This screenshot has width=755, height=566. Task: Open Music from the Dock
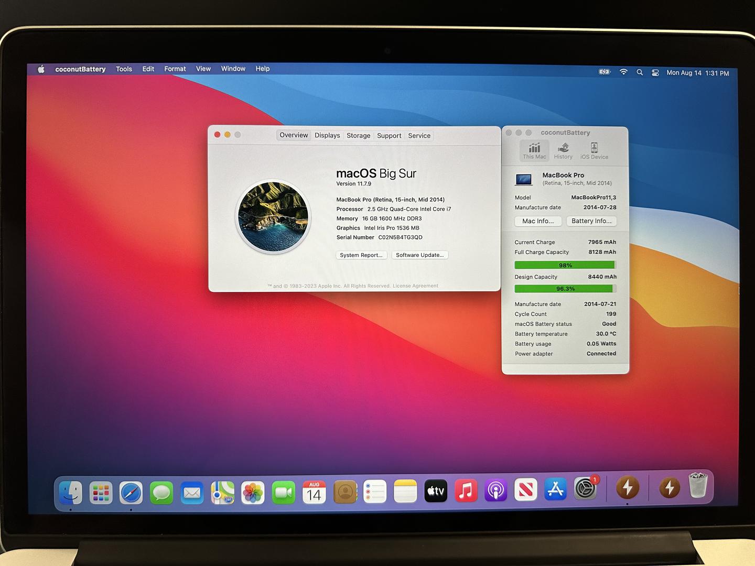(466, 491)
